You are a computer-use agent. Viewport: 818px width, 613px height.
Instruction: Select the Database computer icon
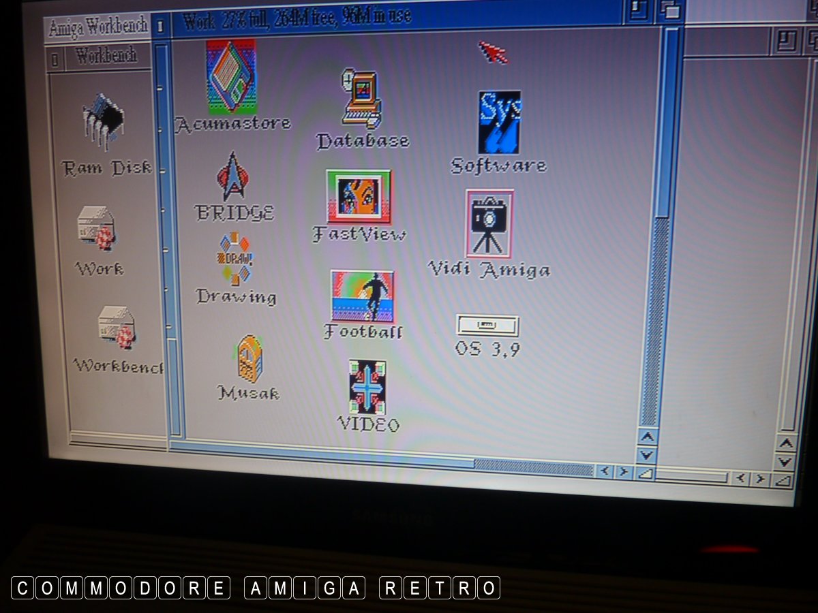click(361, 99)
